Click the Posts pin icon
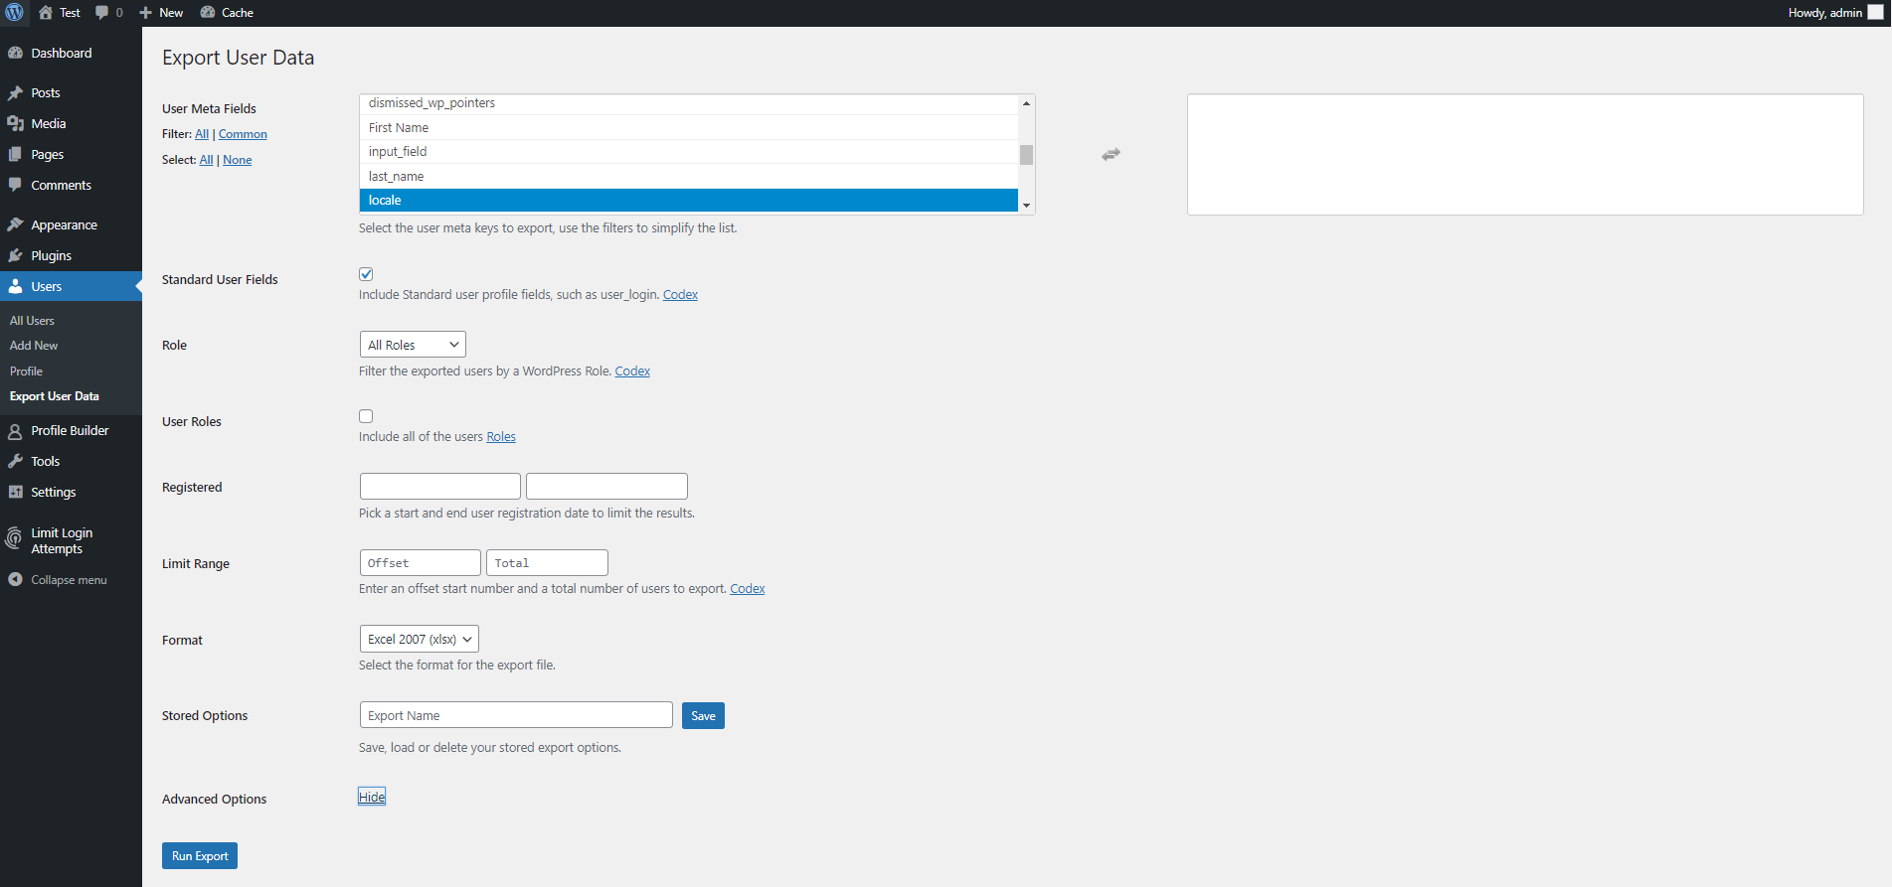 15,92
